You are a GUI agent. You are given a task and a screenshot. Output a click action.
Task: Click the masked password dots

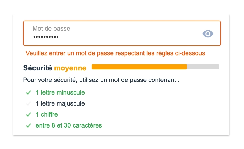46,37
